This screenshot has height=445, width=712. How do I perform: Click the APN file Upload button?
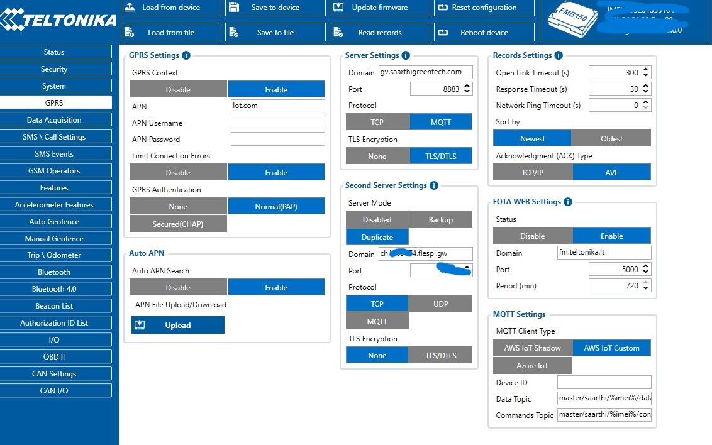coord(177,325)
